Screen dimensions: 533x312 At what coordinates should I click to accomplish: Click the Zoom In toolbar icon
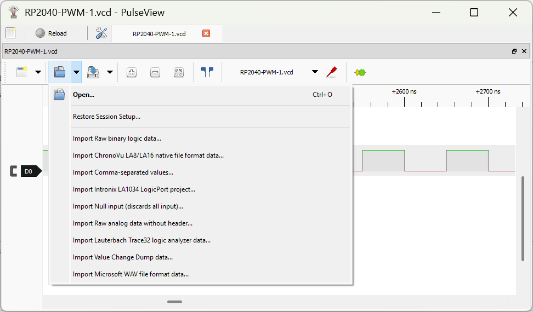(x=132, y=72)
